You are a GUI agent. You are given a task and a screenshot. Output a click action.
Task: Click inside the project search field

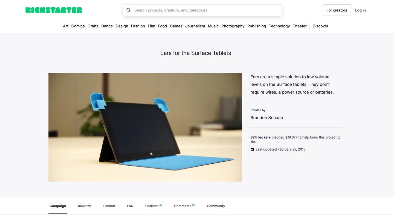(202, 10)
